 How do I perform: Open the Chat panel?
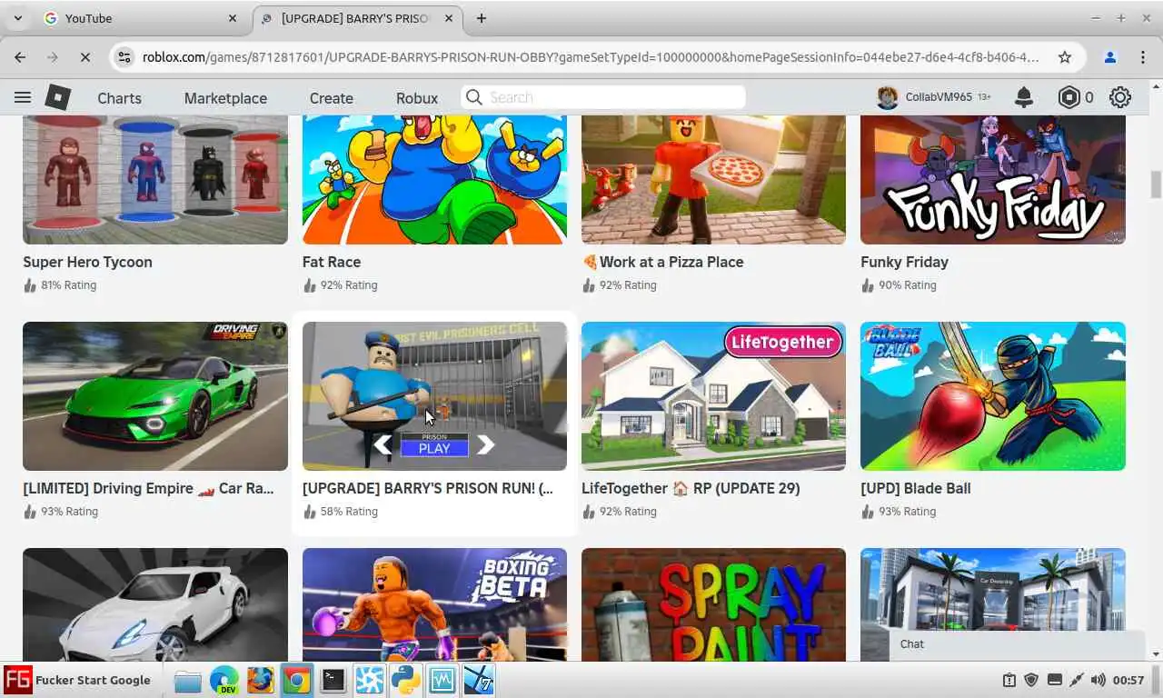click(1016, 643)
